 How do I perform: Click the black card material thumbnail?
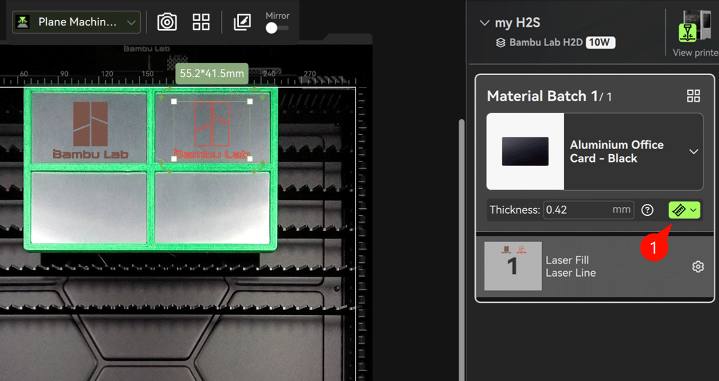(x=525, y=152)
